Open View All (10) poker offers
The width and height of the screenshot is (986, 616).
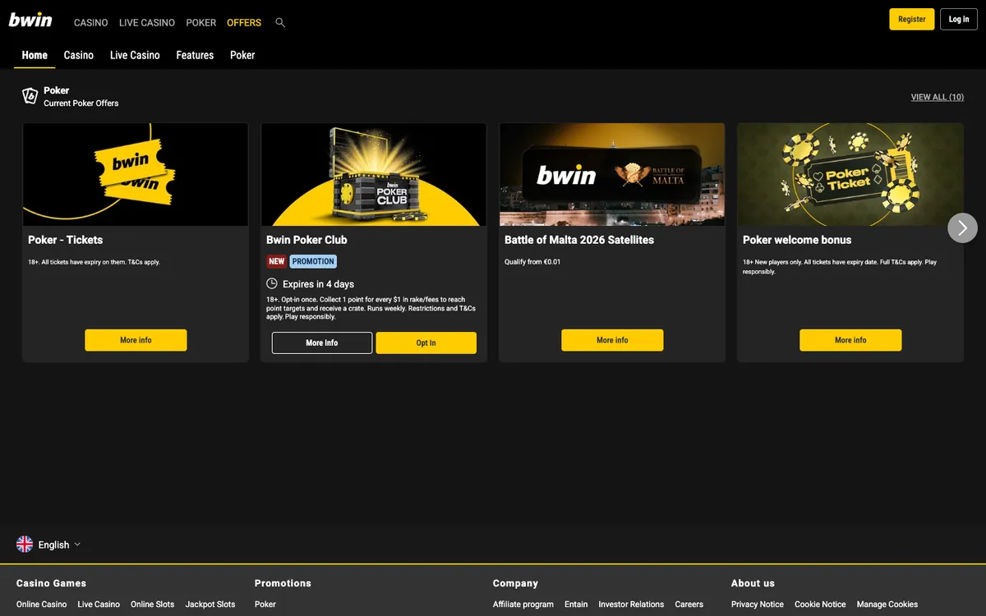point(938,97)
